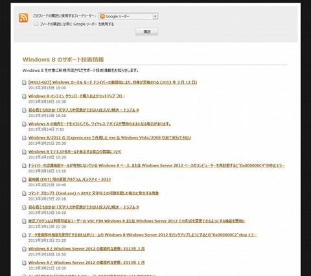
Task: Click the date '2013年3月19日 10:20'
Action: coord(47,157)
